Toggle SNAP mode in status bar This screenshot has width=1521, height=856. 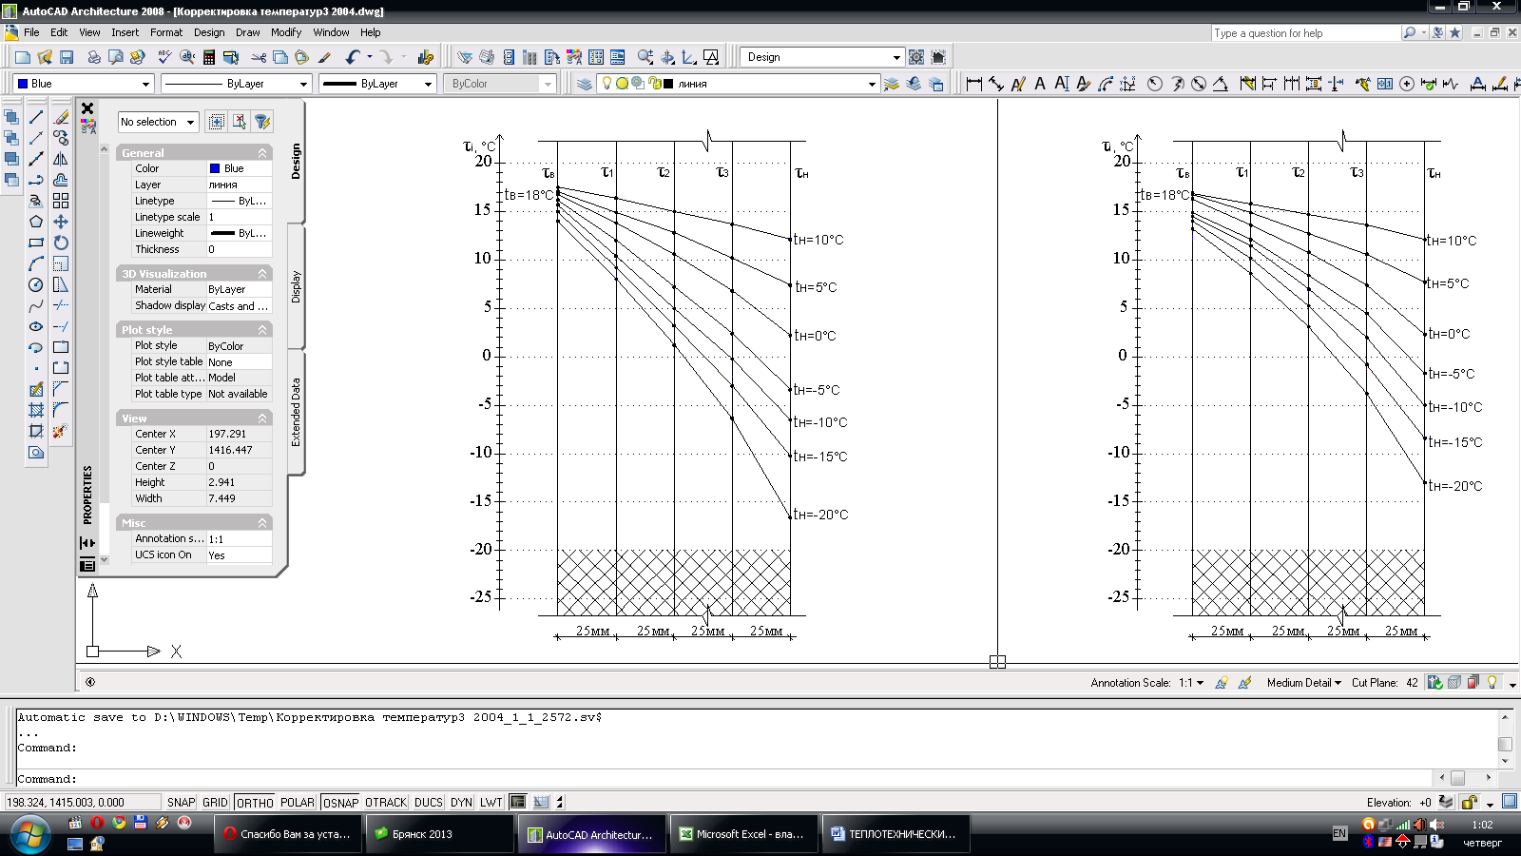click(x=181, y=803)
